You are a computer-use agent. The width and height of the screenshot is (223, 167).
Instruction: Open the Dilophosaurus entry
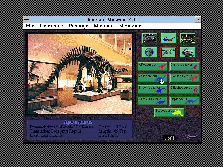click(x=185, y=89)
